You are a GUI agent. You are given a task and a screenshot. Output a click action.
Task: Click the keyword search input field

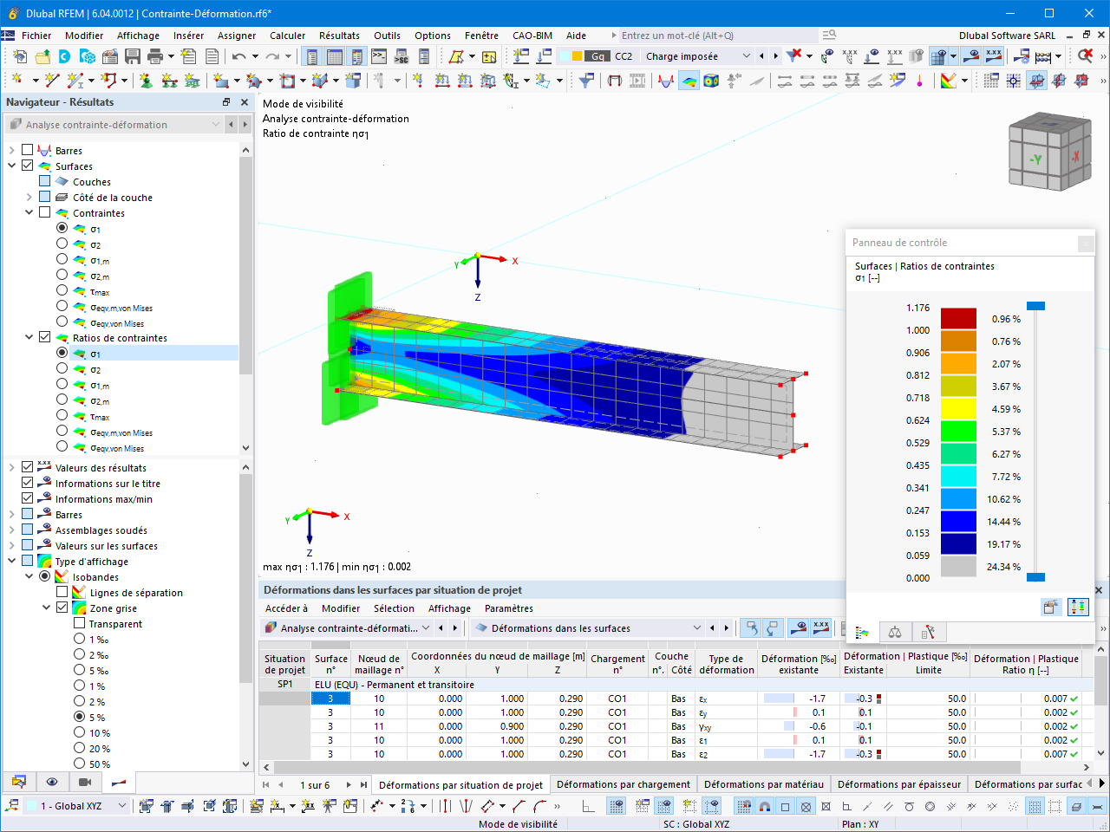pos(718,36)
